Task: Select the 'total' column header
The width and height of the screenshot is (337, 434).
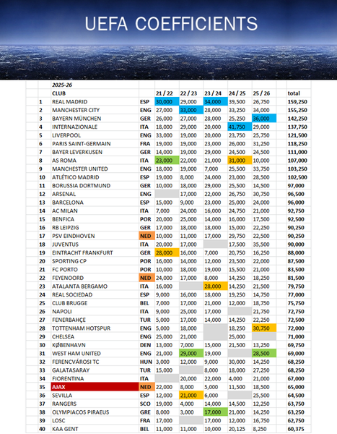Action: pos(294,93)
